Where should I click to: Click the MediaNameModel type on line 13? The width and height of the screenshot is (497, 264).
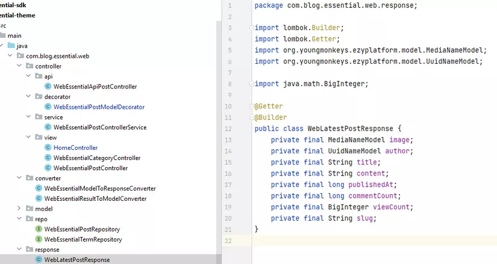coord(356,140)
